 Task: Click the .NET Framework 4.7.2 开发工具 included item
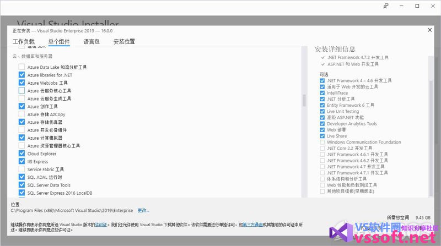pos(358,58)
